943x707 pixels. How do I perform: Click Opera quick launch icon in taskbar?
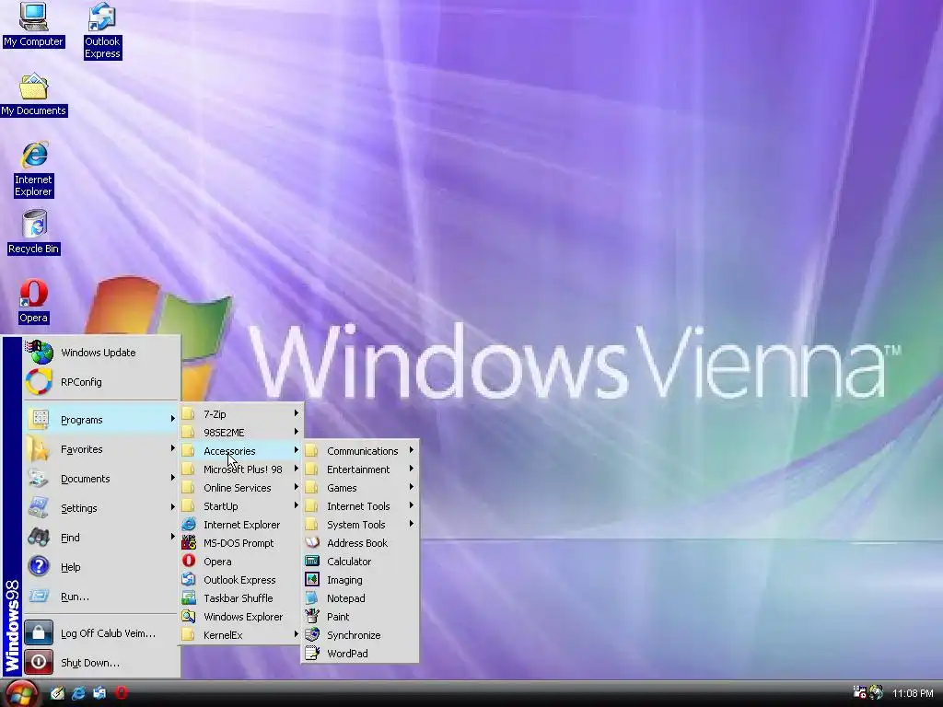pos(121,693)
